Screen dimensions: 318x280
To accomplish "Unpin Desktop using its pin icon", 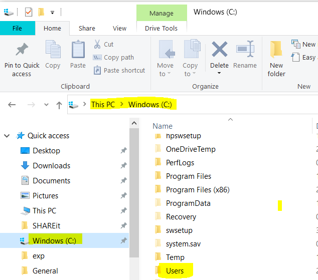I will [124, 150].
